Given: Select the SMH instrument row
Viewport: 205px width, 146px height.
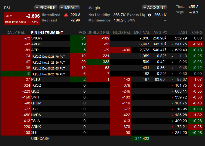Looking at the screenshot, I should click(x=102, y=97).
